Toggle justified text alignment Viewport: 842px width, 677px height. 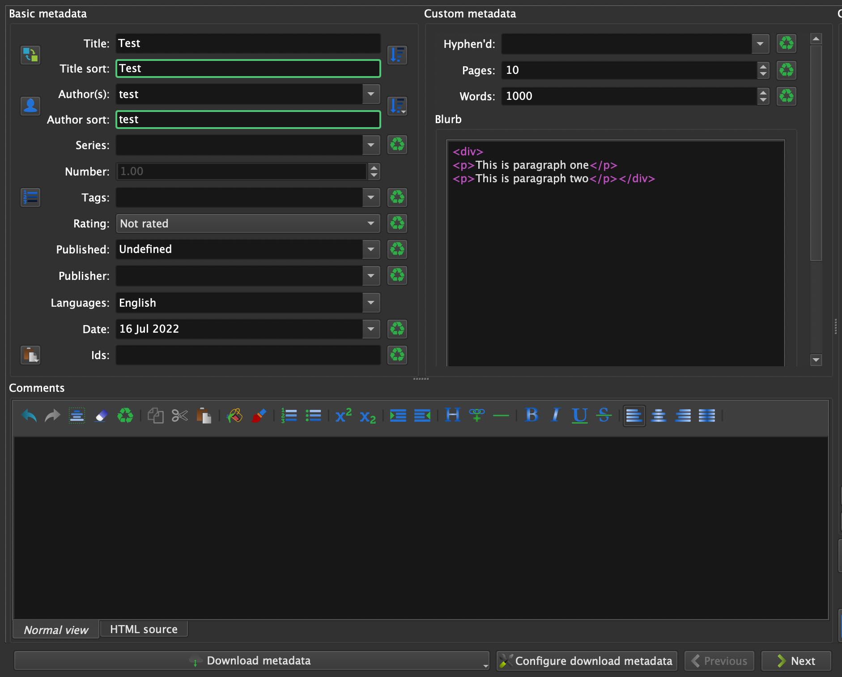pyautogui.click(x=707, y=416)
